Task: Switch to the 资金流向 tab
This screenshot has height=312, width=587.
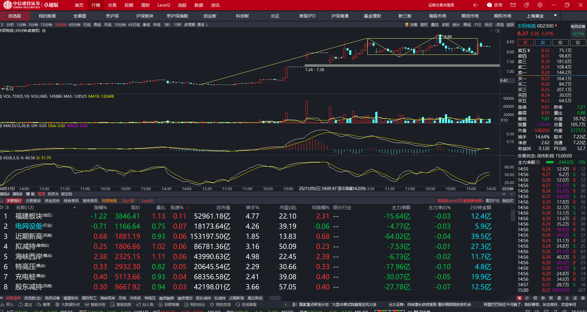Action: [52, 201]
